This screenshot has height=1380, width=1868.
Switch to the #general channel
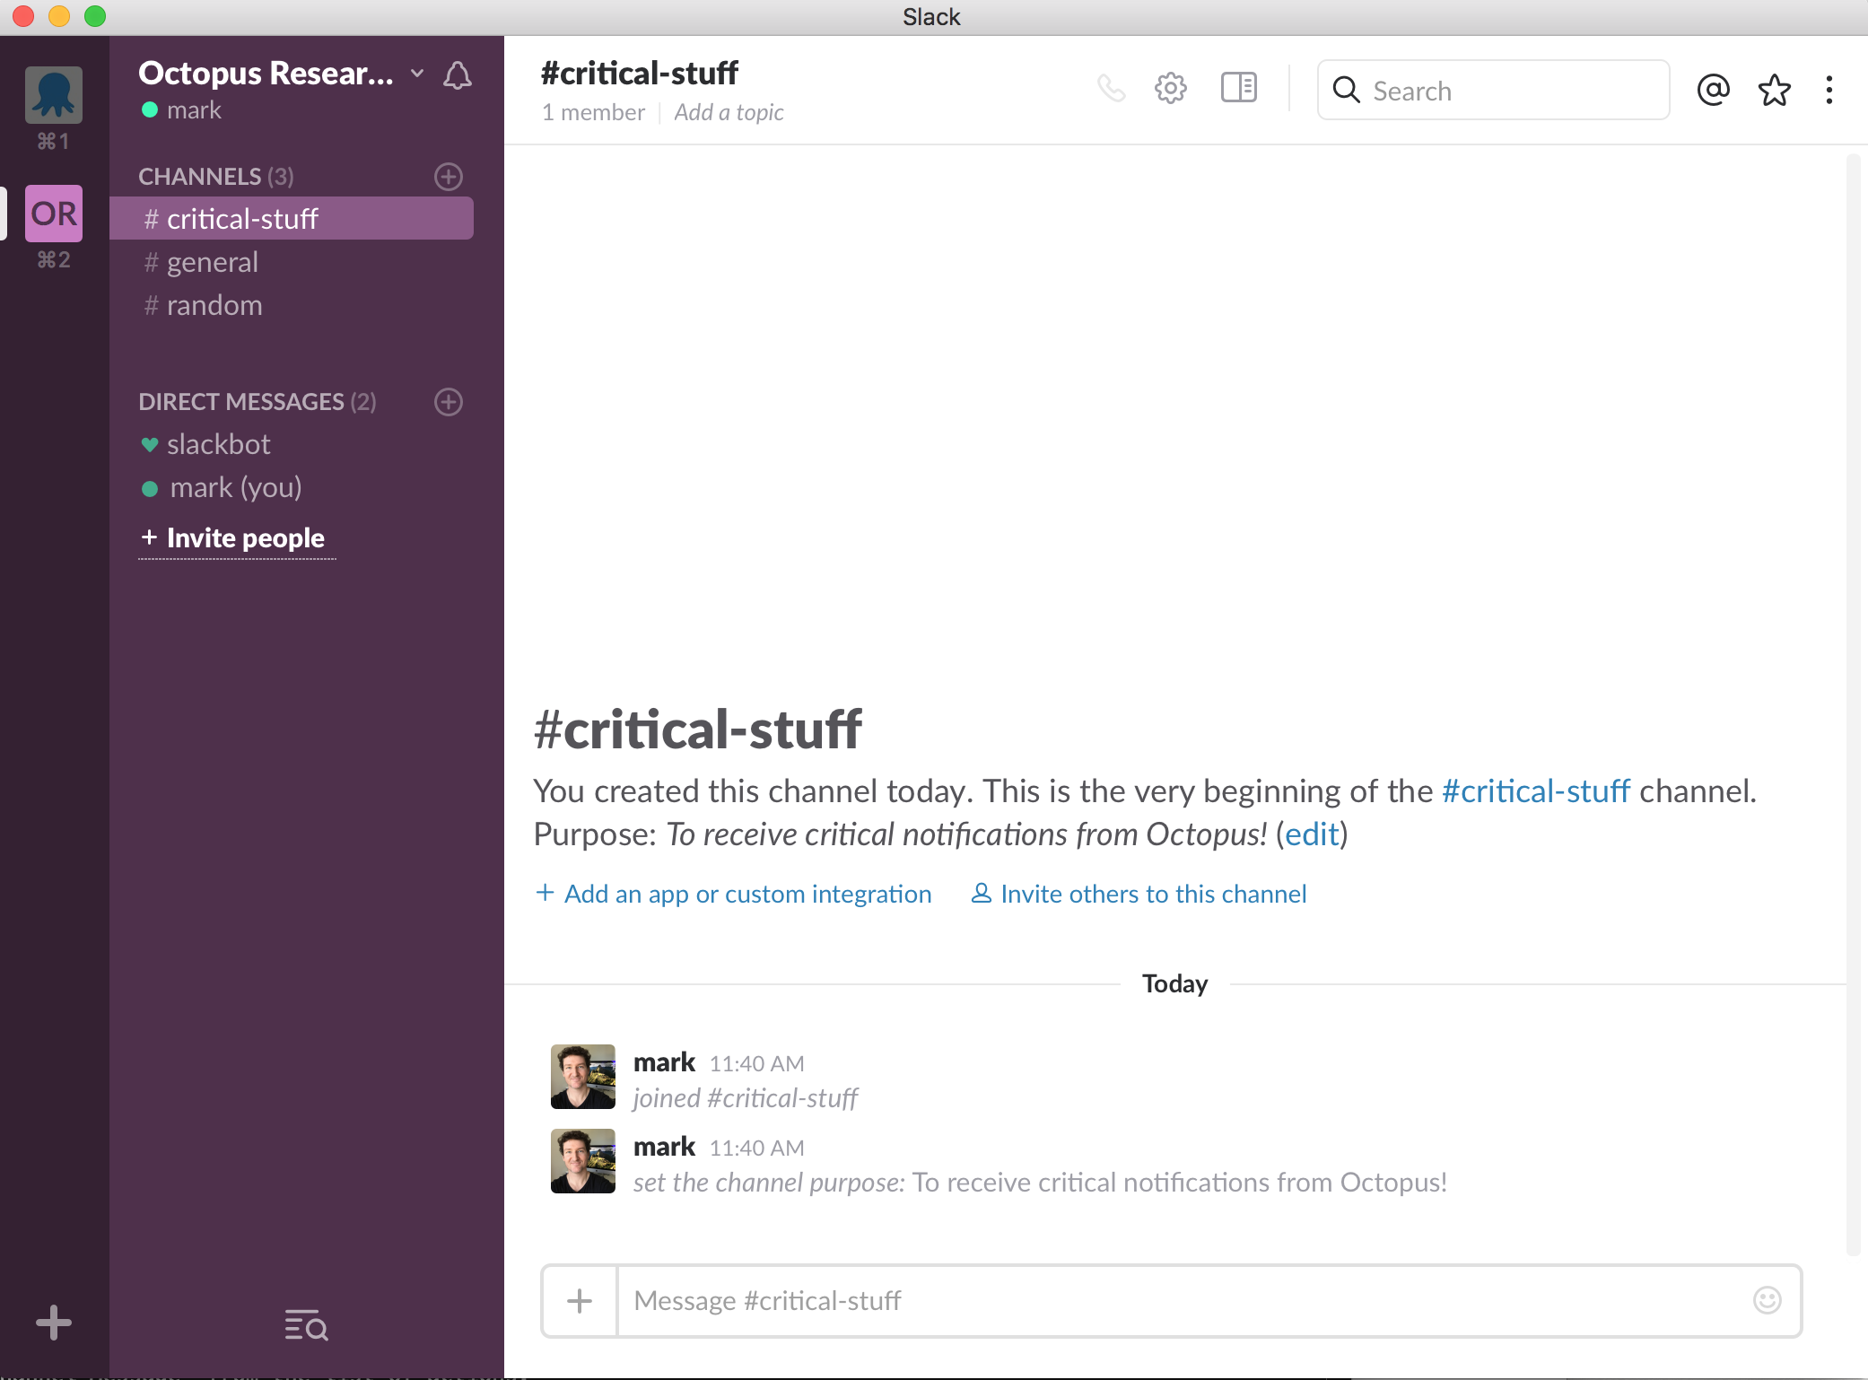[x=211, y=261]
